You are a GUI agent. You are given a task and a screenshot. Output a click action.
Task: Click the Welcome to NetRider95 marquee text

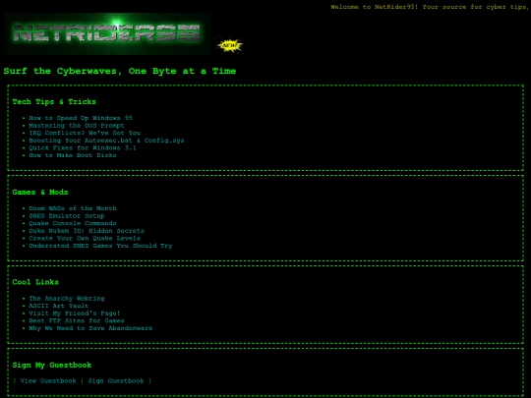[x=430, y=7]
